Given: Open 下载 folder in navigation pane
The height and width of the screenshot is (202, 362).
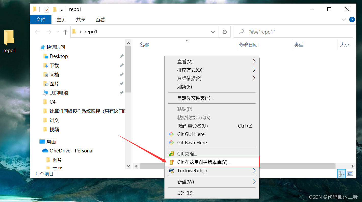Looking at the screenshot, I should pyautogui.click(x=54, y=65).
